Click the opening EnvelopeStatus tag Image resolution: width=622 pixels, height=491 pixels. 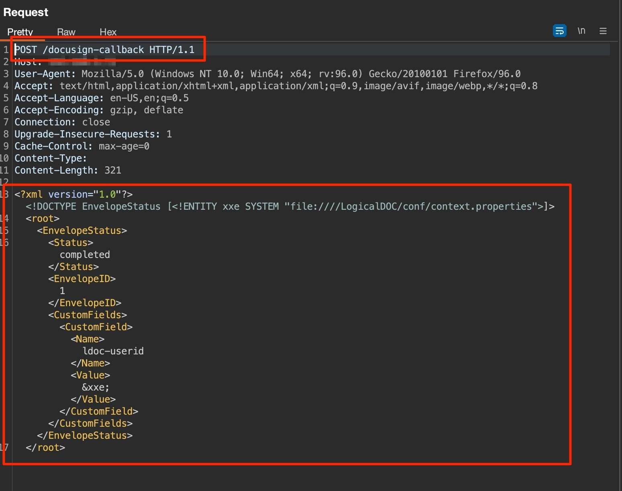[82, 231]
